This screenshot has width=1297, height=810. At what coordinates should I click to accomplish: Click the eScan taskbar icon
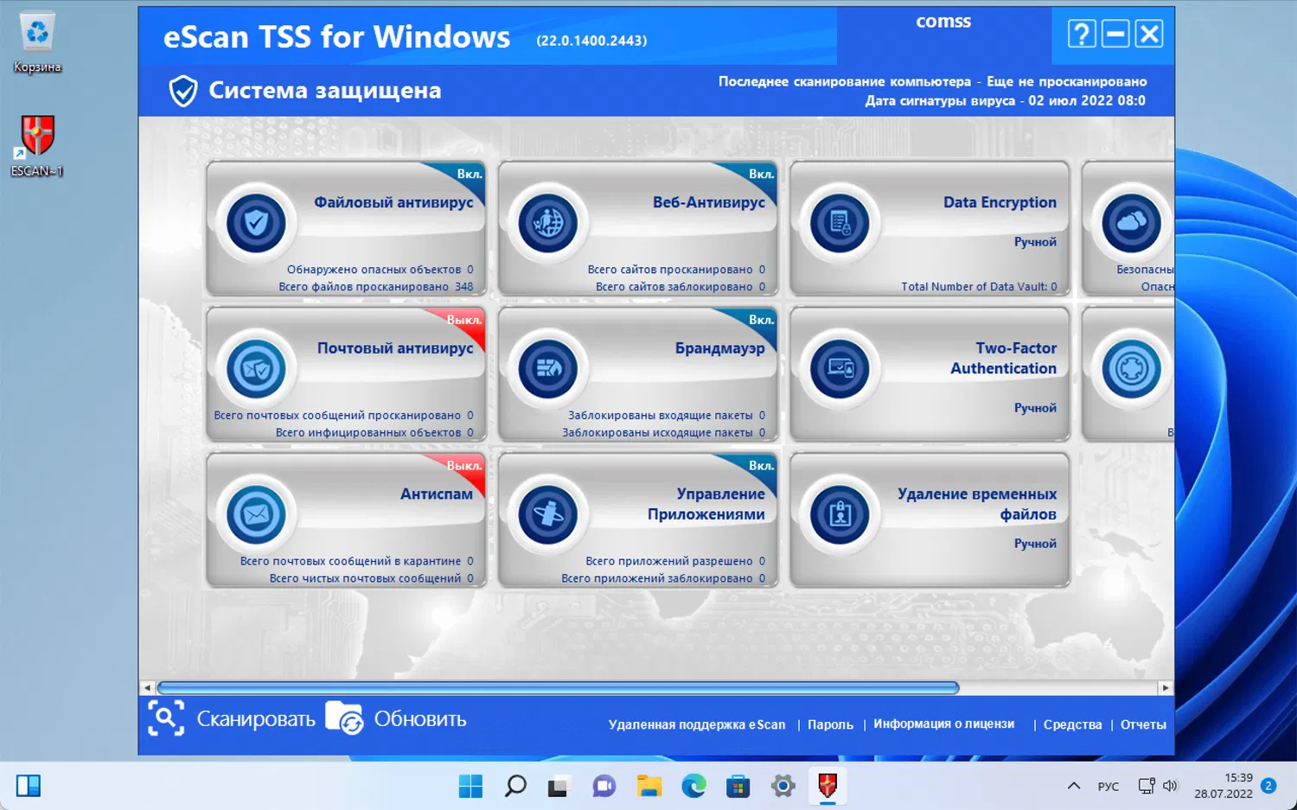(x=827, y=786)
